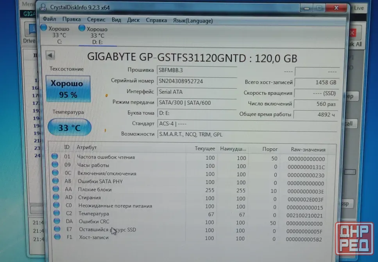Screen dimensions: 378x262
Task: Select the attribute Неожиданные потери питания
Action: (115, 206)
